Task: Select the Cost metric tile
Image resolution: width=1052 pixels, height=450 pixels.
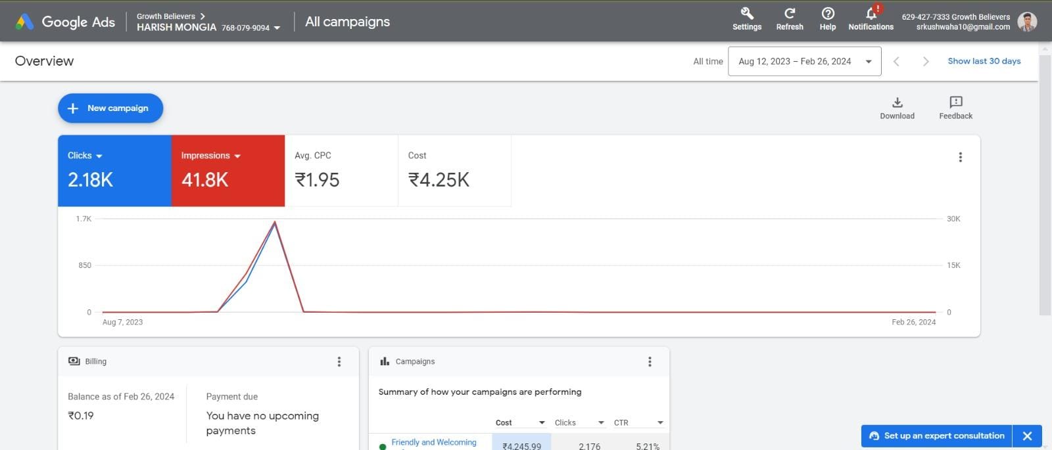Action: click(454, 171)
